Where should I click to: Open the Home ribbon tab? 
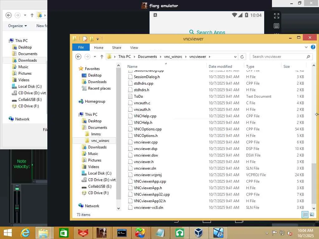[99, 48]
